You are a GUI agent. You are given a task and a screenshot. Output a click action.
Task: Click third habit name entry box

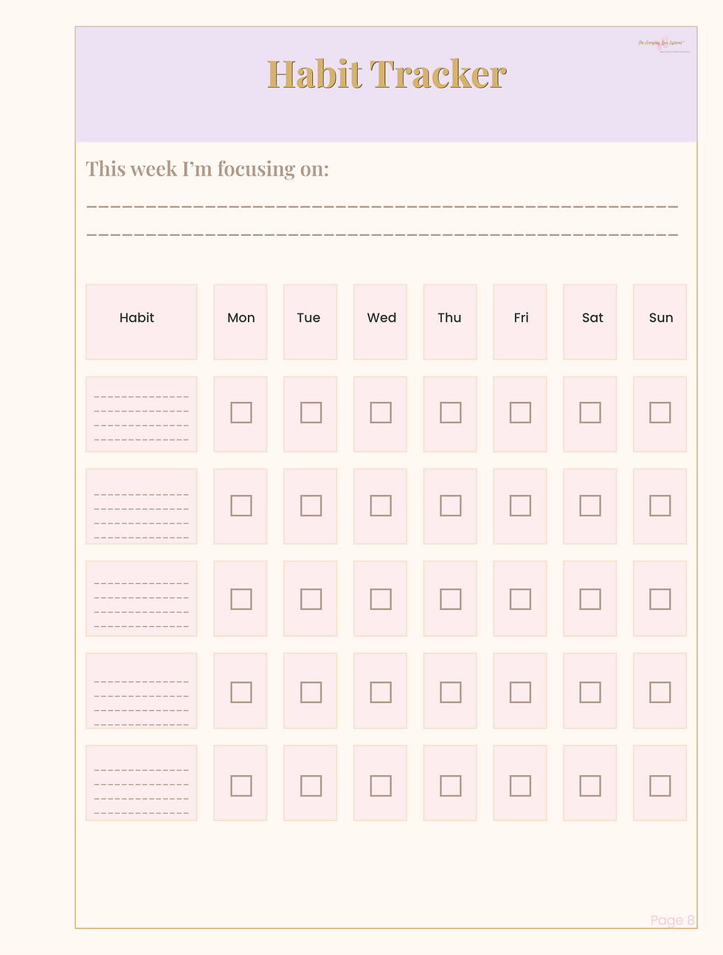142,599
